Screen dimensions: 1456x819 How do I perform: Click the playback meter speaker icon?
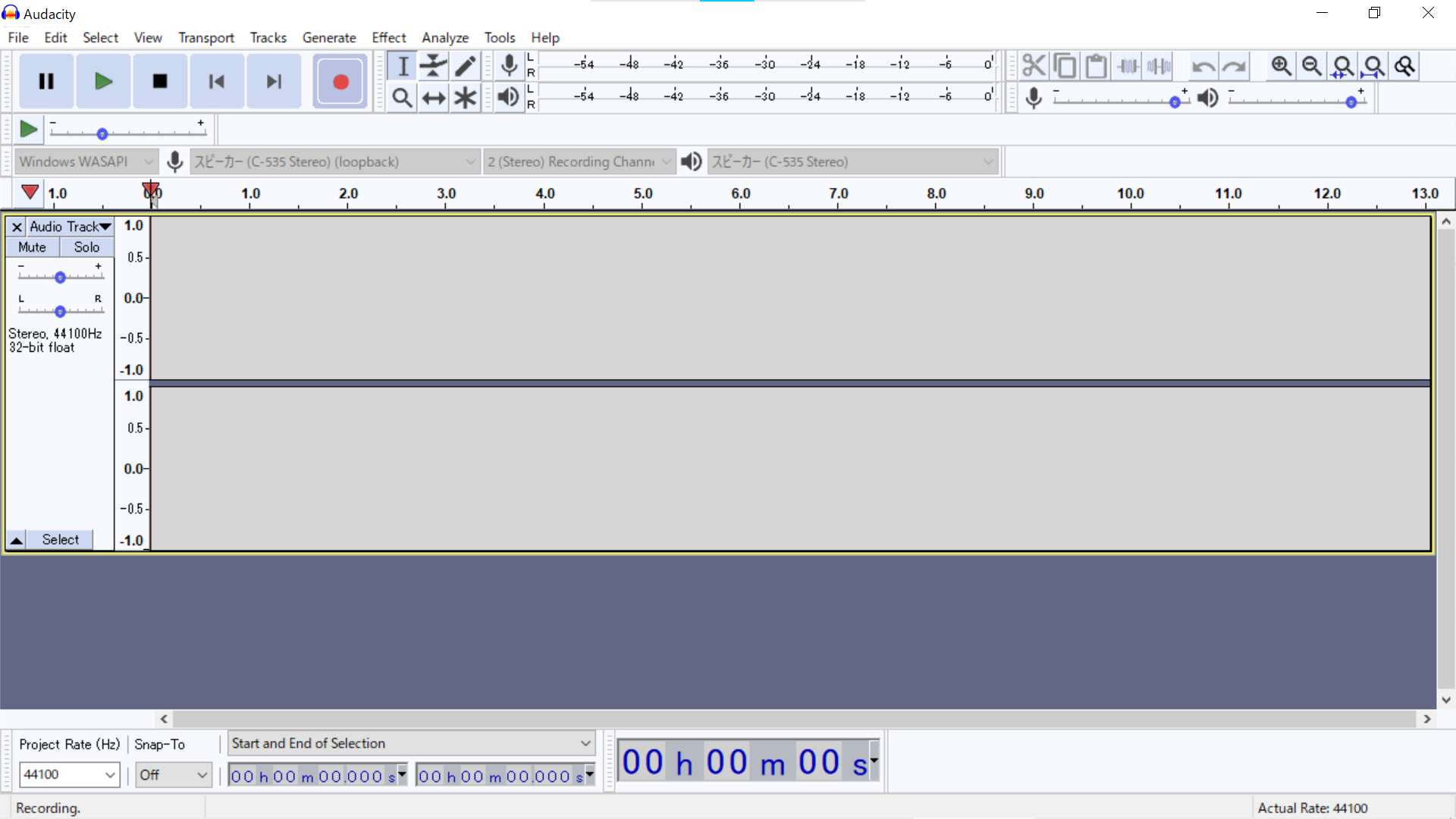pyautogui.click(x=509, y=97)
